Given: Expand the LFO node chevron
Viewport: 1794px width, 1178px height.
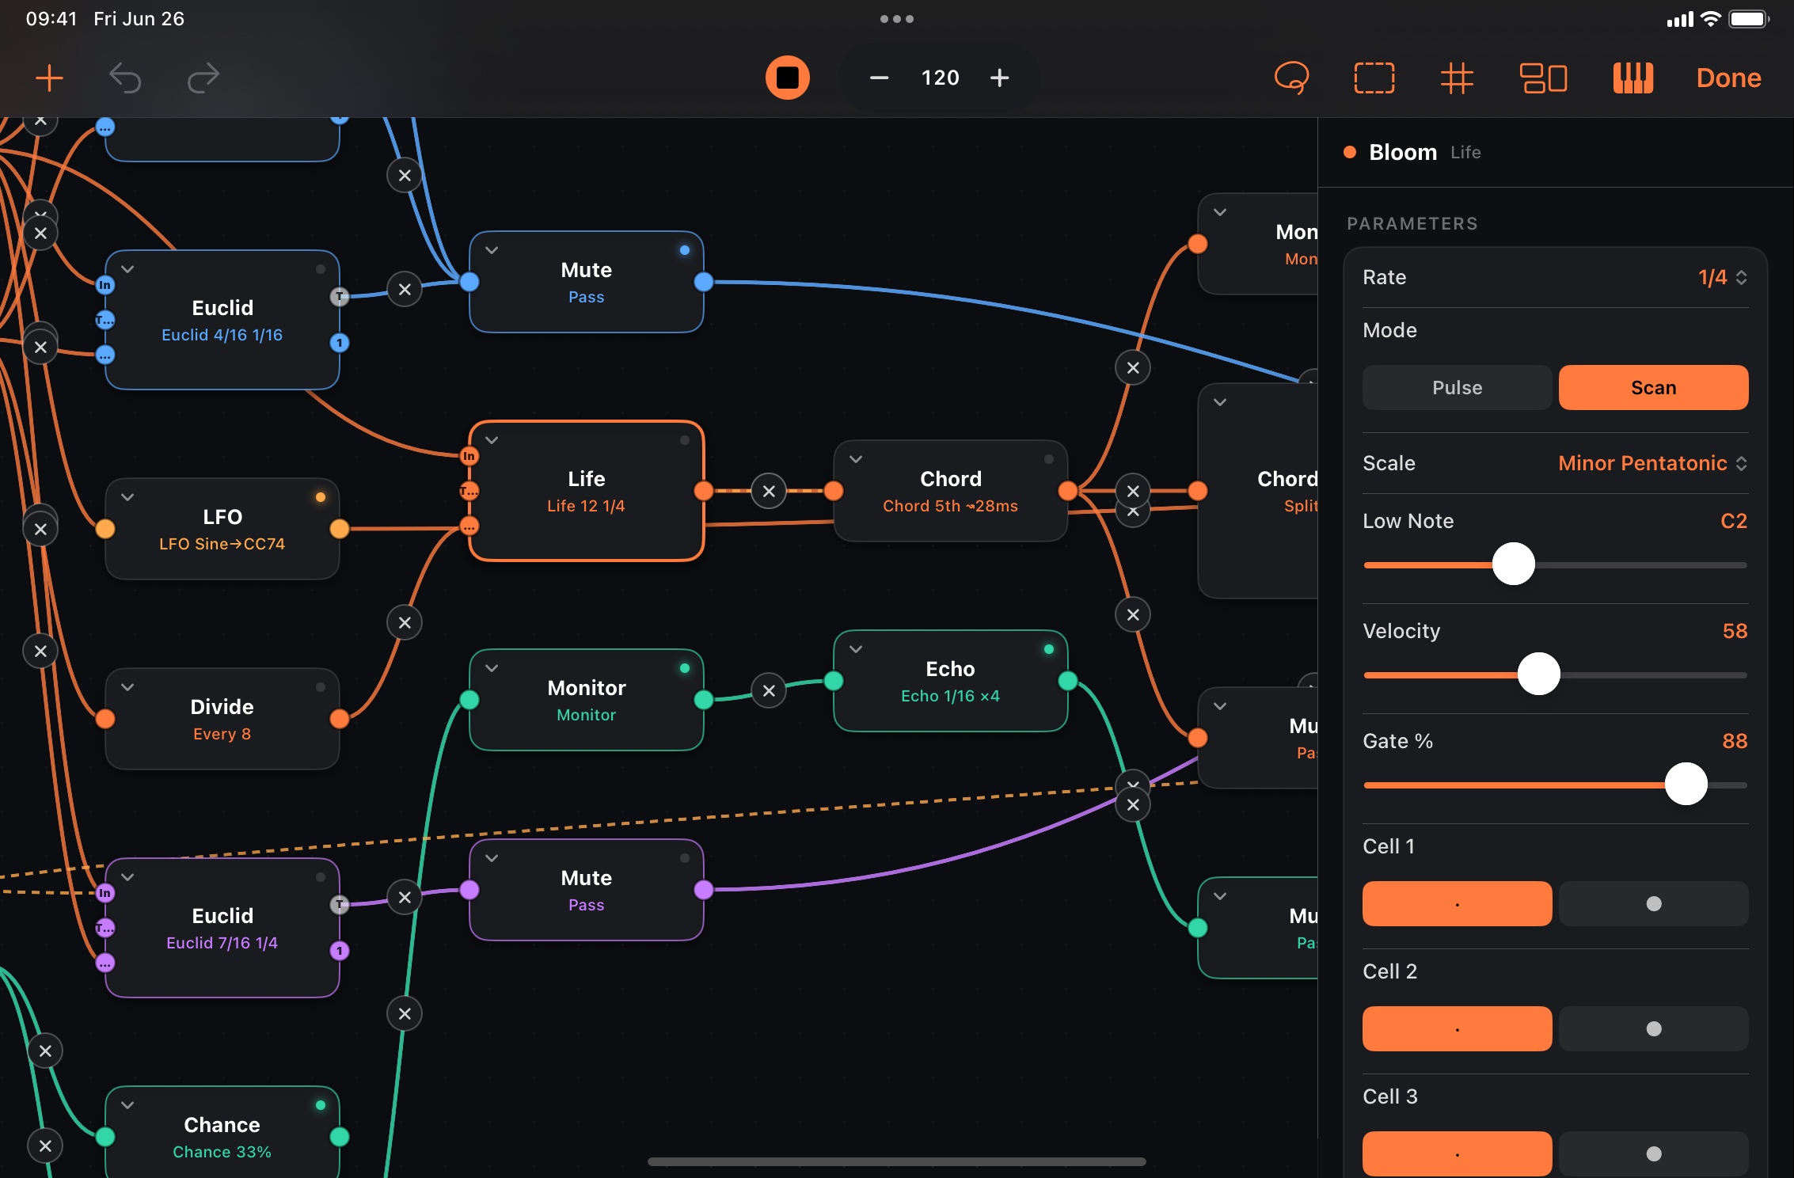Looking at the screenshot, I should click(127, 497).
